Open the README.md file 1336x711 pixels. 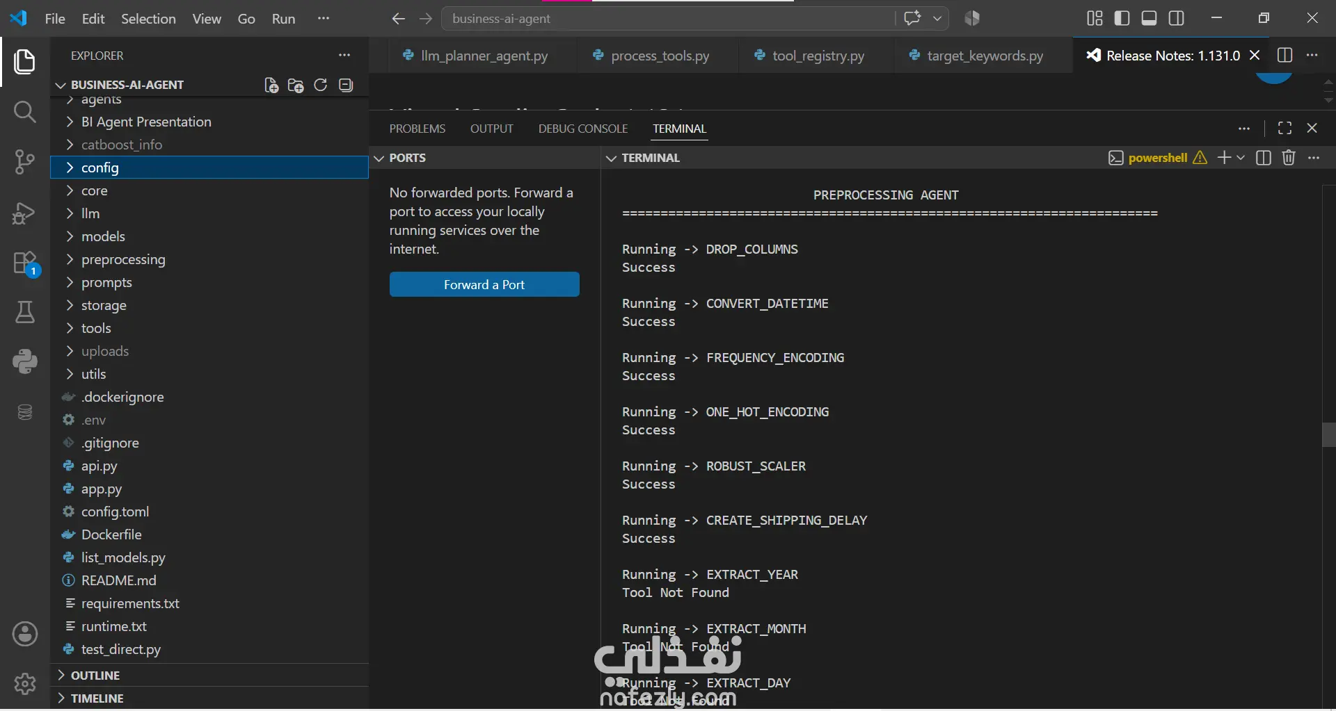point(209,580)
